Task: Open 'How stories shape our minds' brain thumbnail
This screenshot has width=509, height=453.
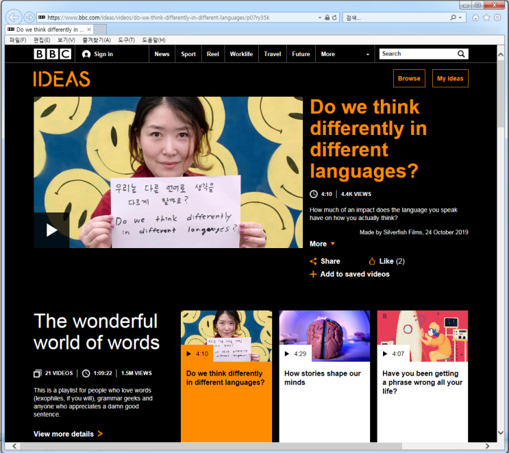Action: point(324,336)
